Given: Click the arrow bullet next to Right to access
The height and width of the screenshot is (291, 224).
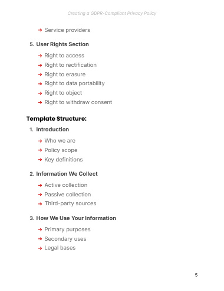Looking at the screenshot, I should 40,56.
